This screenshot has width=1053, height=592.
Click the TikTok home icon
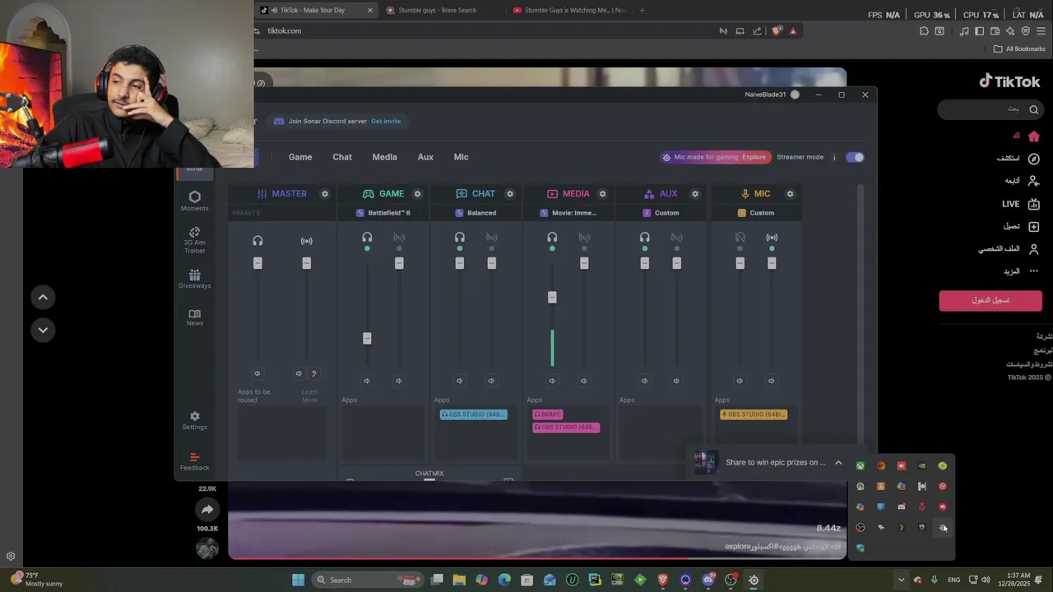coord(1034,136)
